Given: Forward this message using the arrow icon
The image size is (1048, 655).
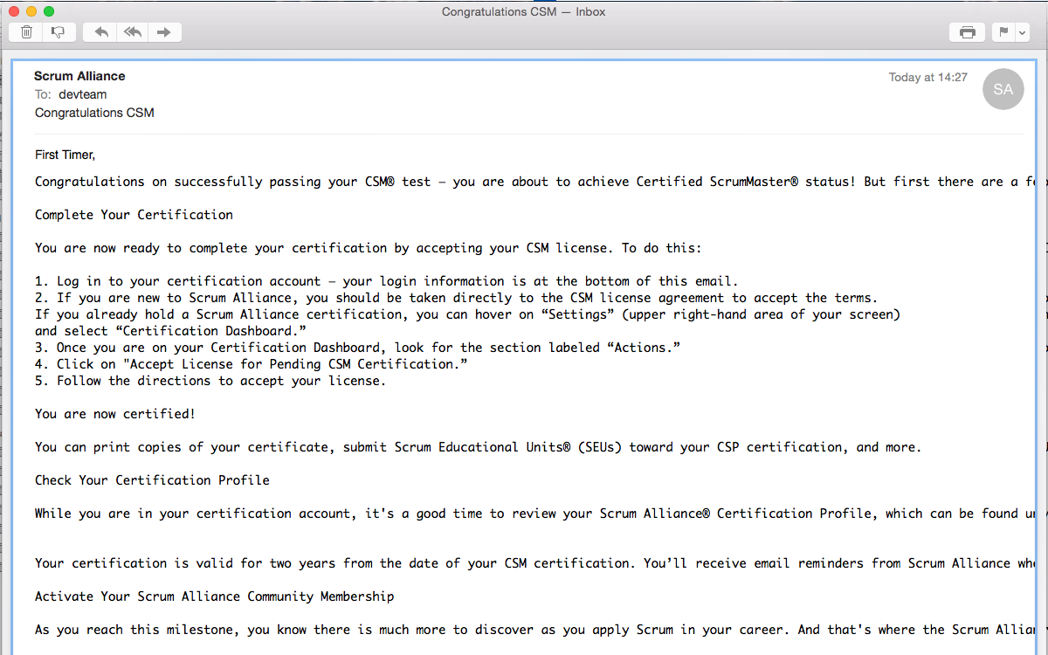Looking at the screenshot, I should (x=163, y=32).
